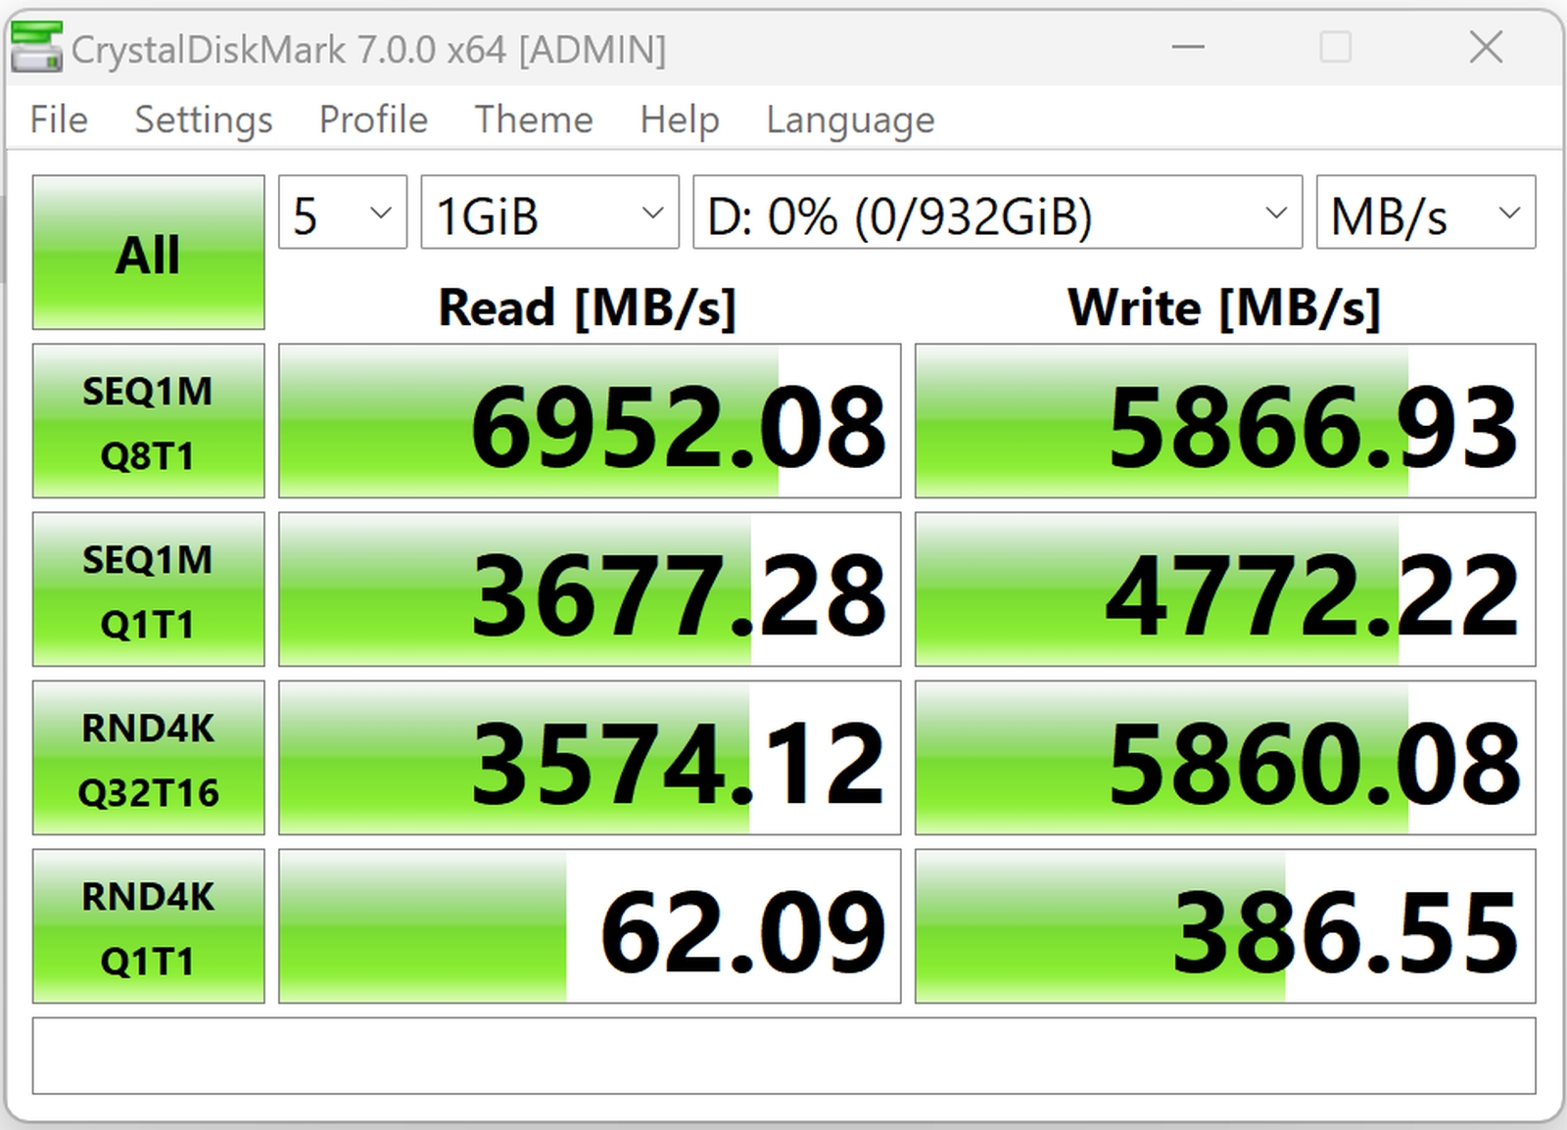1567x1130 pixels.
Task: Open the Settings menu
Action: click(x=204, y=119)
